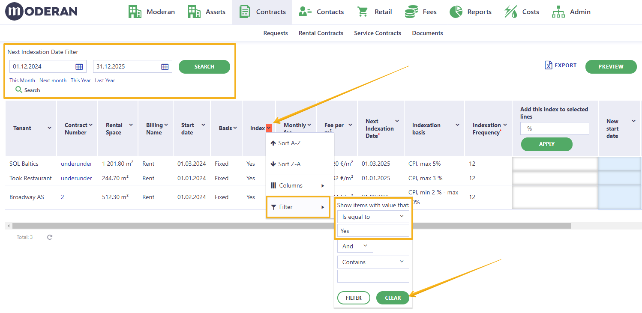Viewport: 642px width, 313px height.
Task: Open Basis column menu chevron
Action: point(235,128)
